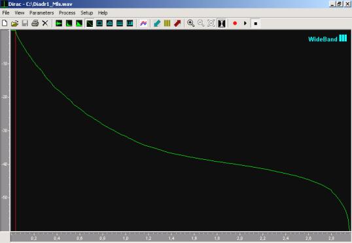Start recording with the red record button

pos(235,23)
